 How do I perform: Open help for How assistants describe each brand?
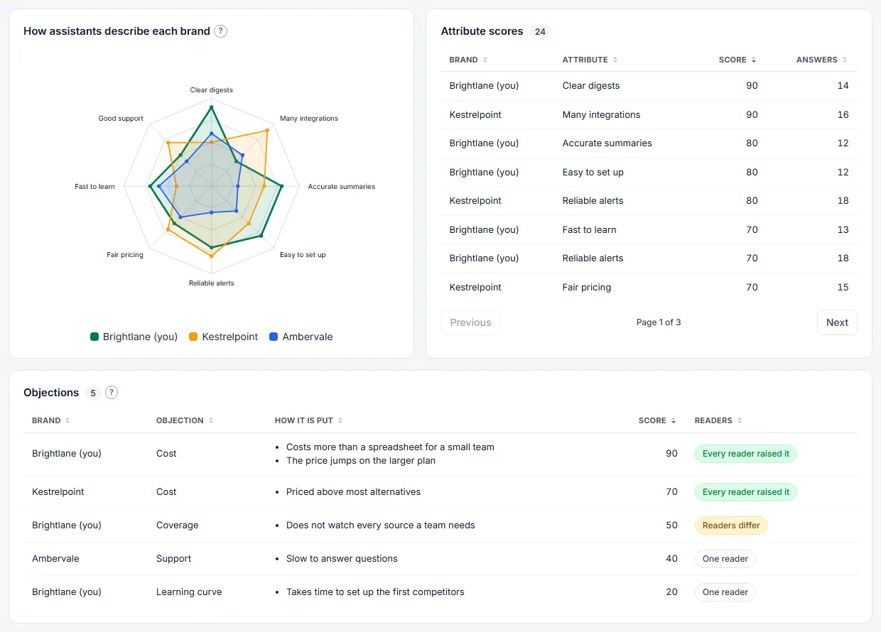(221, 31)
